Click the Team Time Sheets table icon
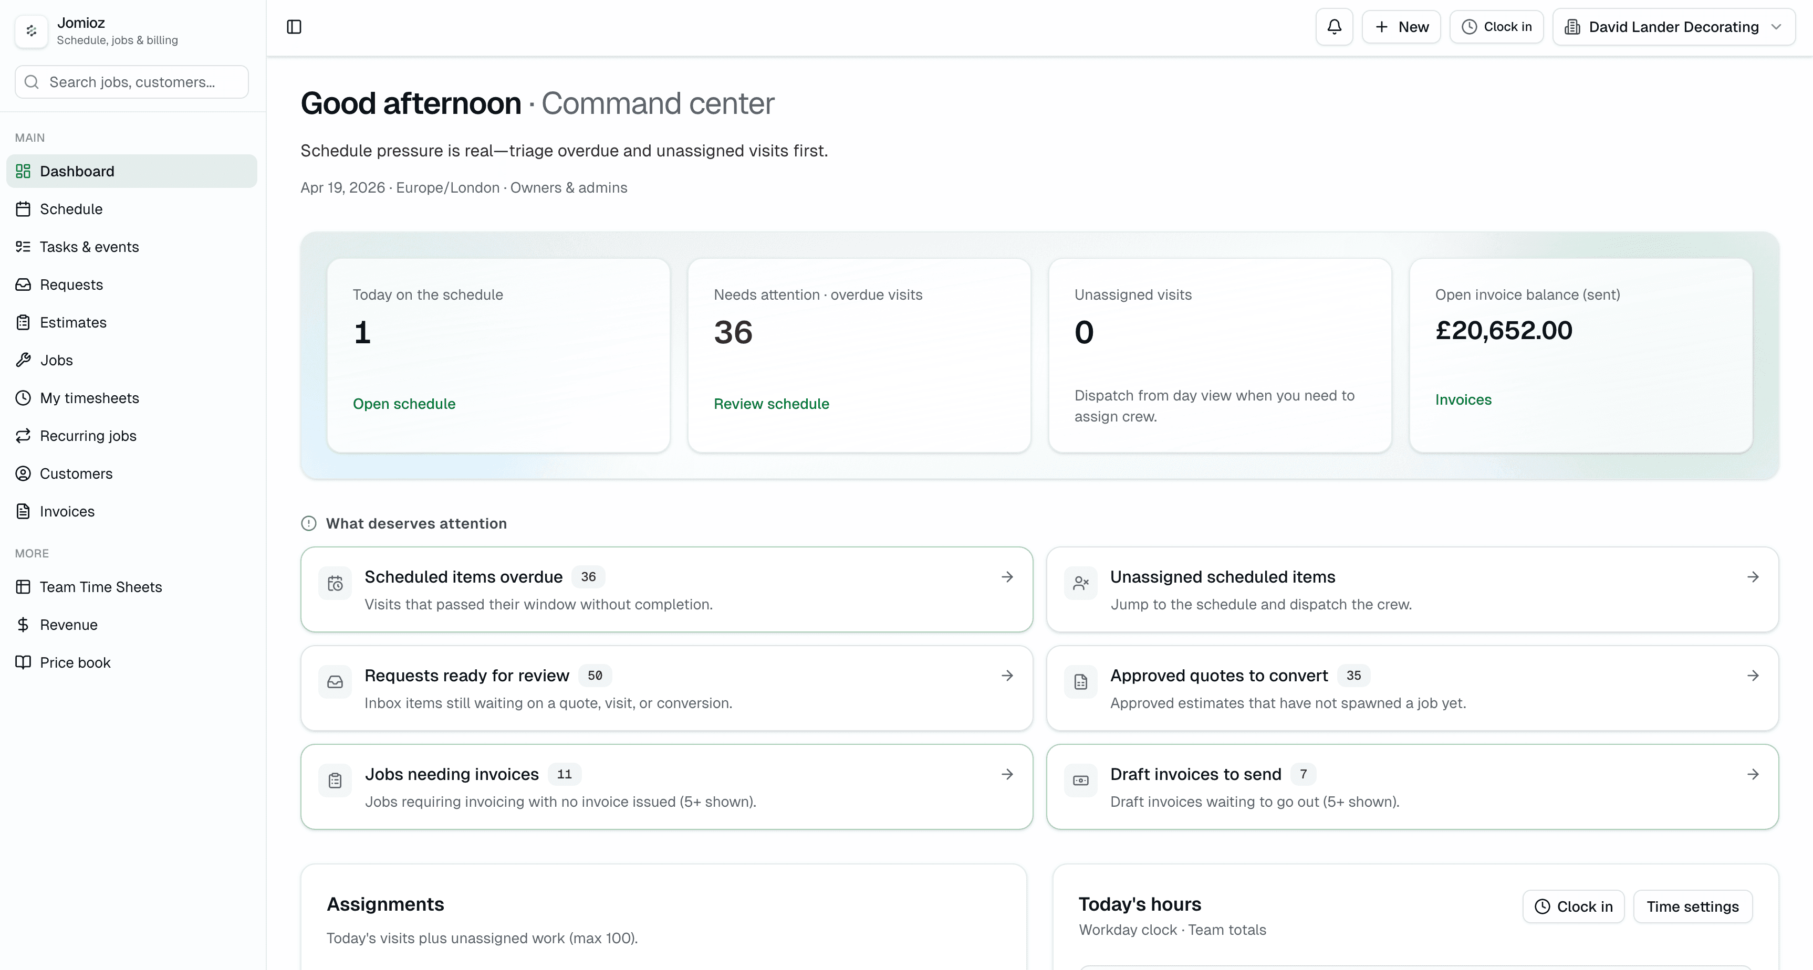The height and width of the screenshot is (970, 1813). click(23, 587)
